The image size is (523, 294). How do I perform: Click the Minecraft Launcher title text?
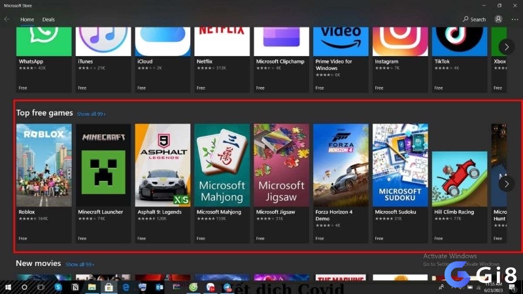101,212
